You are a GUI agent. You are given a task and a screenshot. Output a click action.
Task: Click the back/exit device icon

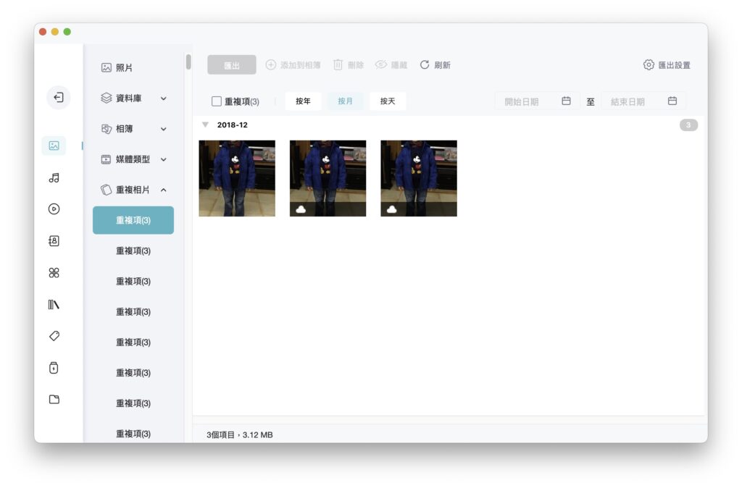click(59, 98)
